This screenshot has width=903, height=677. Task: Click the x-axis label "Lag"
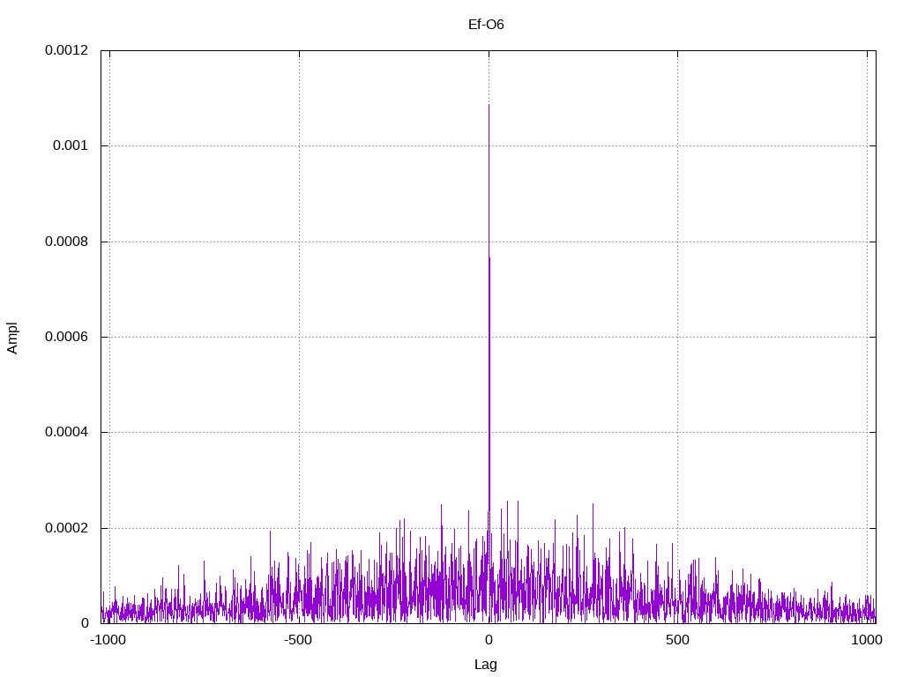tap(486, 665)
